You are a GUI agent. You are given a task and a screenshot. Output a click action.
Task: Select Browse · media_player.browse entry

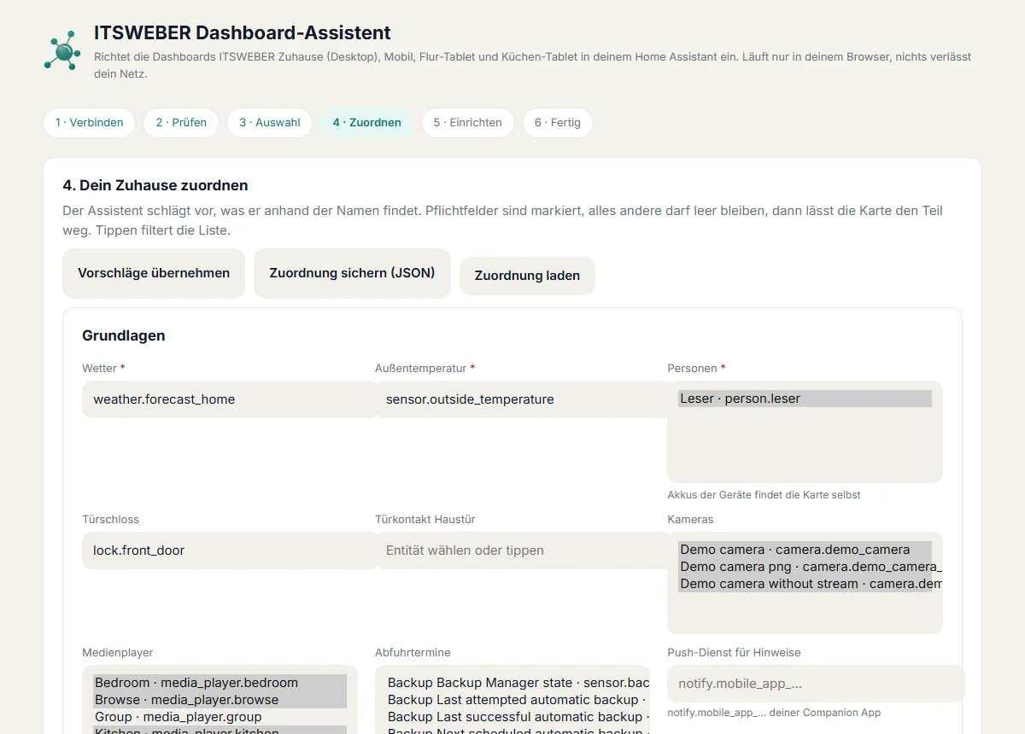(220, 700)
